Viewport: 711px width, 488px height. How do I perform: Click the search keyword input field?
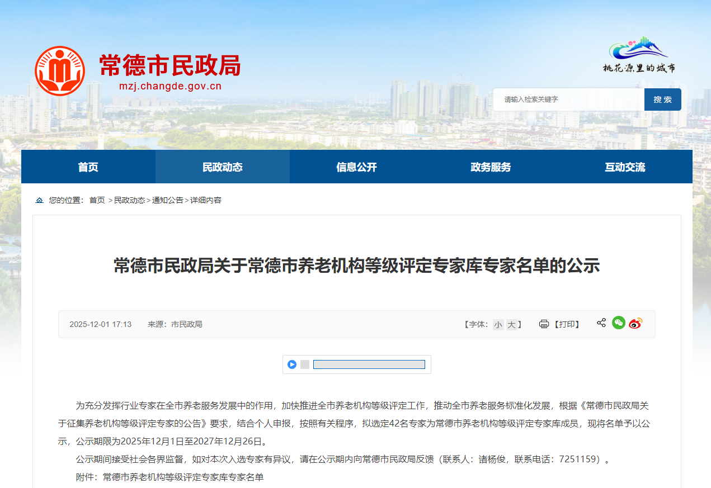[568, 100]
